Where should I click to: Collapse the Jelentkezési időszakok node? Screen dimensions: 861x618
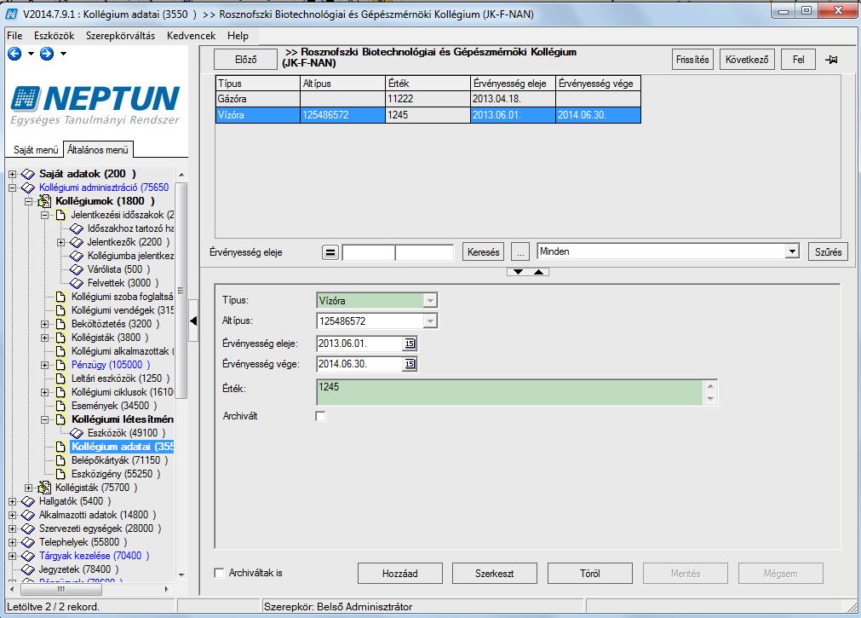(45, 215)
